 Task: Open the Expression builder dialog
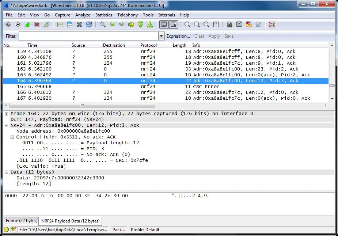point(178,36)
